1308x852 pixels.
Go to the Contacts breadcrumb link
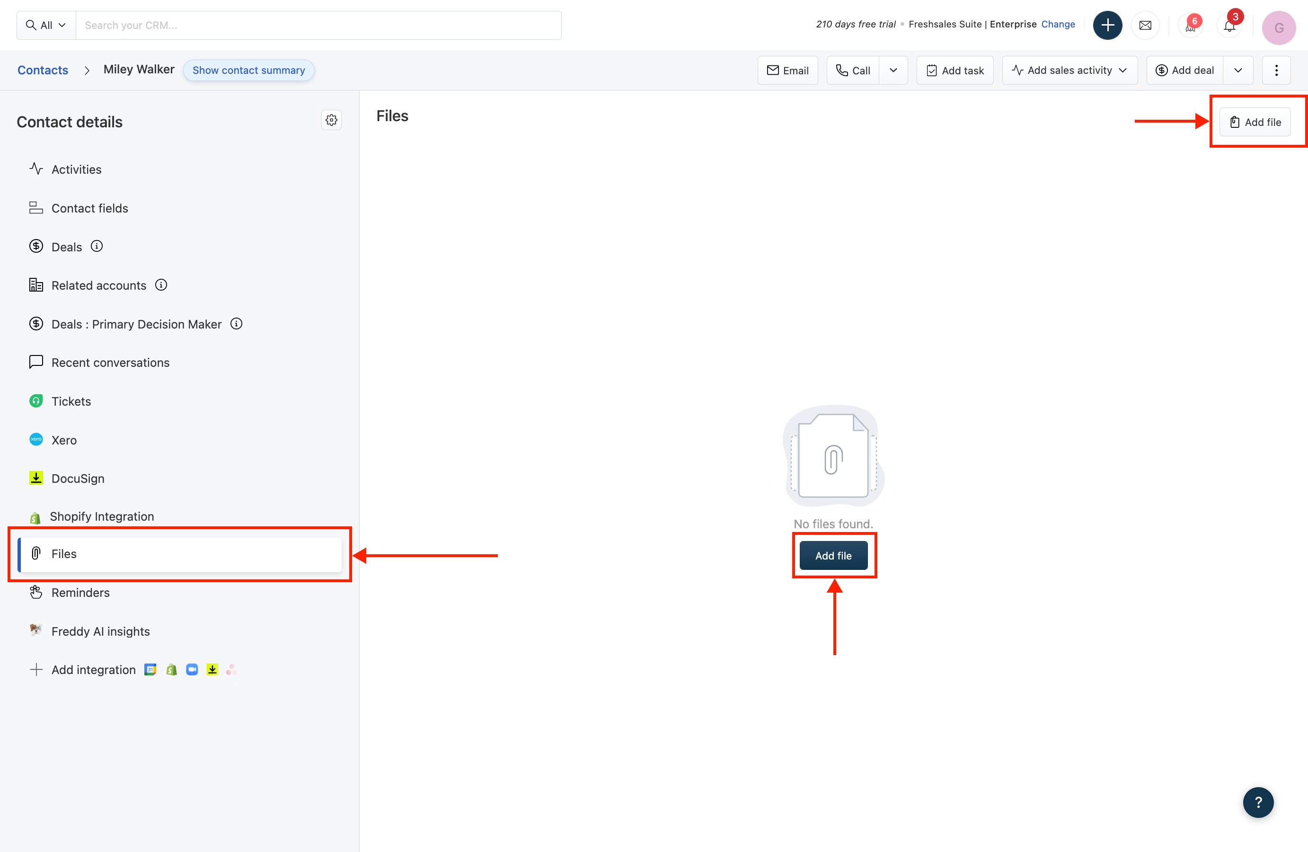tap(43, 71)
